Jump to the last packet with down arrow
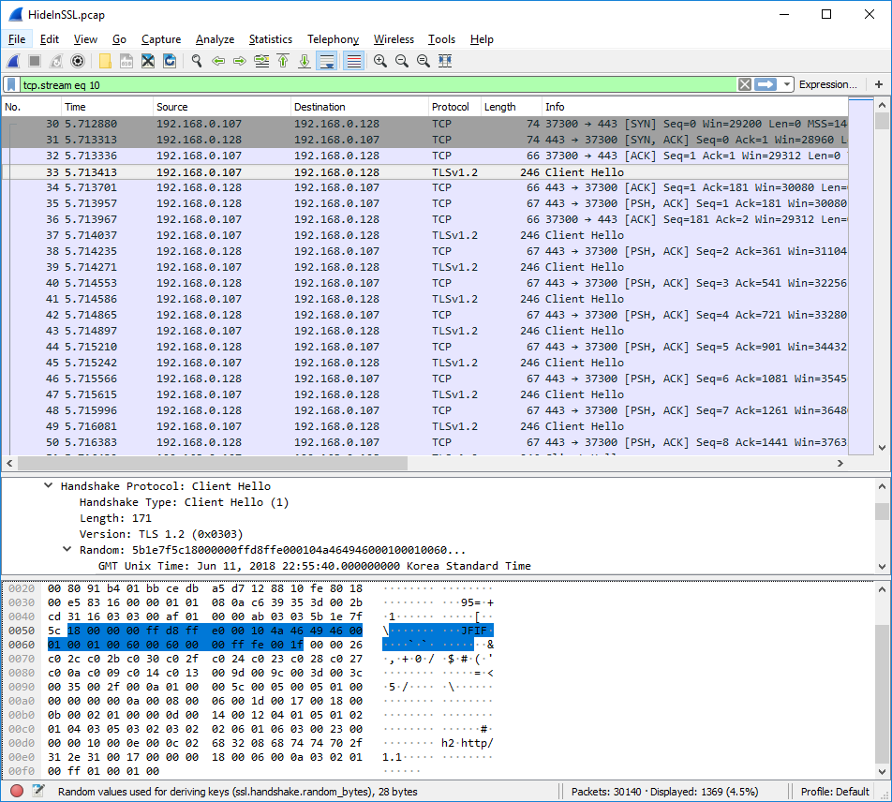 pos(305,61)
